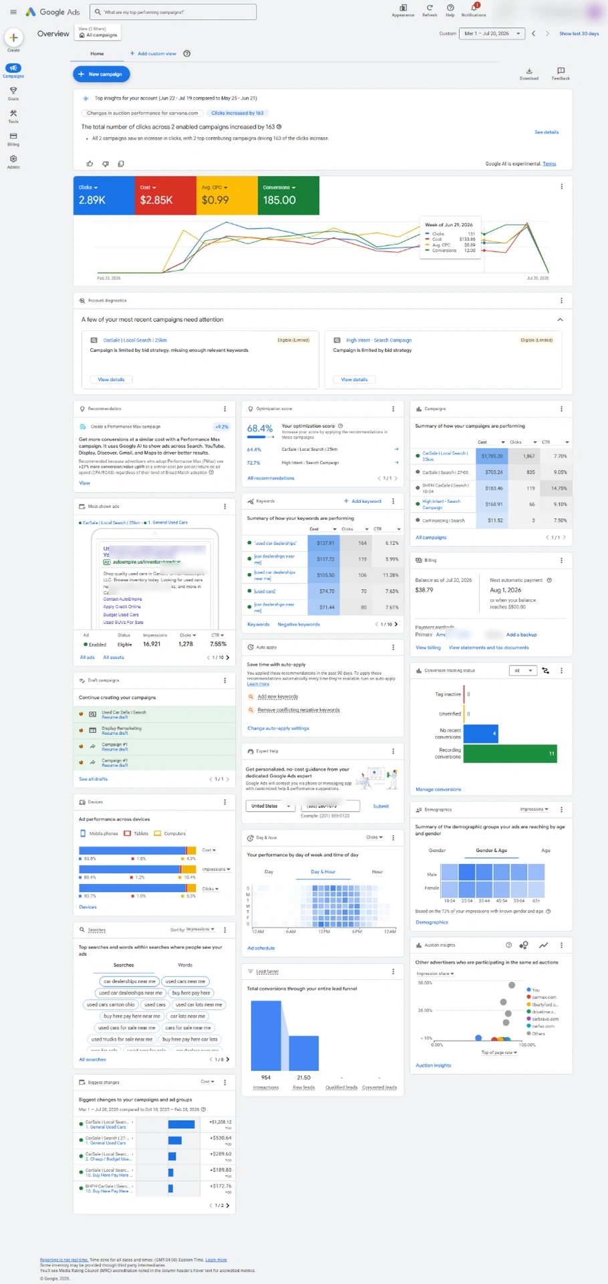This screenshot has width=608, height=1284.
Task: Switch to the Words tab in Searches card
Action: tap(185, 965)
